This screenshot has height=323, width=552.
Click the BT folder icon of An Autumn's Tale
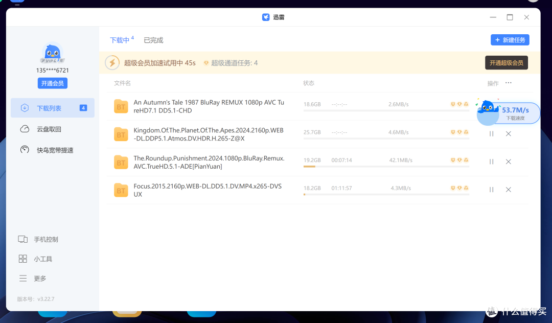coord(121,106)
